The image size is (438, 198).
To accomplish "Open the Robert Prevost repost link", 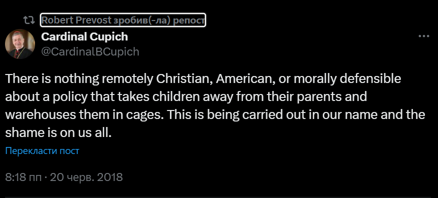I will (x=123, y=20).
